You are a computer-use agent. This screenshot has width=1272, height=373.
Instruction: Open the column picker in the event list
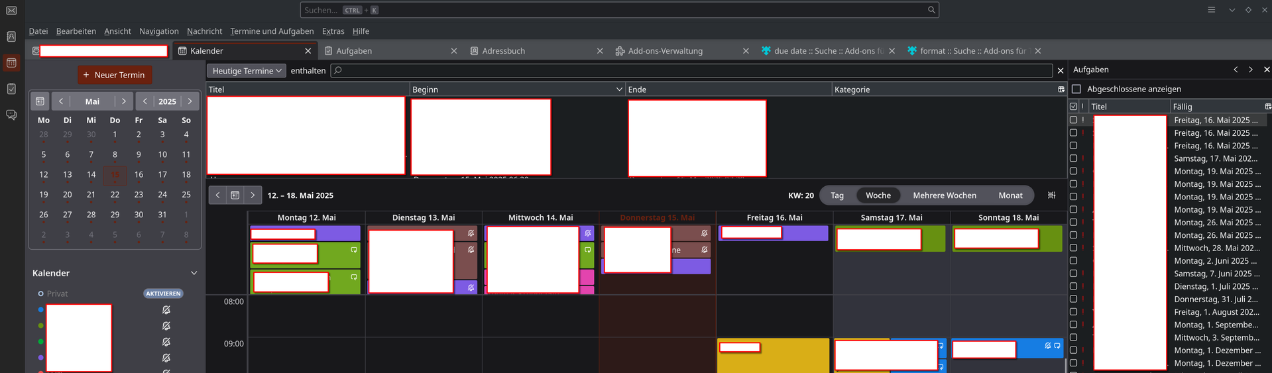point(1061,89)
